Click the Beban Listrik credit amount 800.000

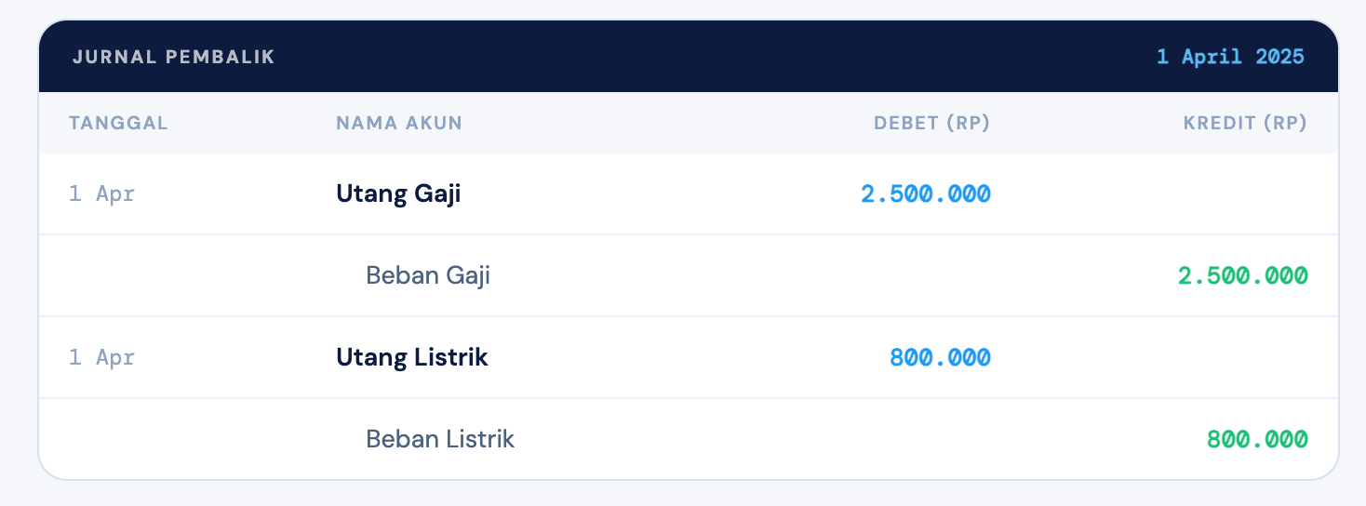[x=1257, y=439]
